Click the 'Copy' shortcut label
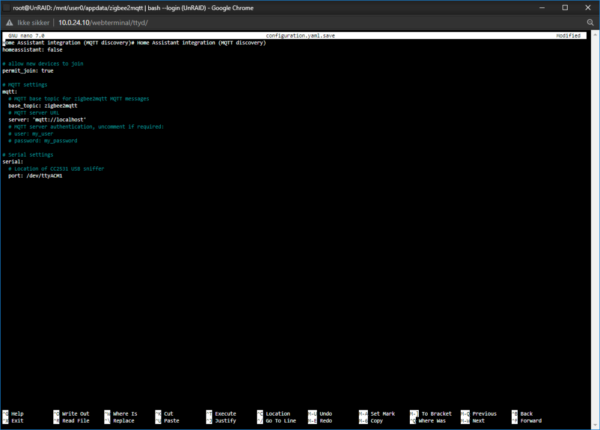Image resolution: width=600 pixels, height=430 pixels. [x=377, y=420]
